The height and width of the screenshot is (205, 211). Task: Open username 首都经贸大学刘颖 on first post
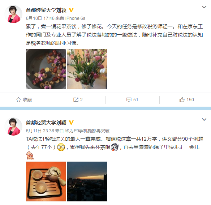coord(46,10)
